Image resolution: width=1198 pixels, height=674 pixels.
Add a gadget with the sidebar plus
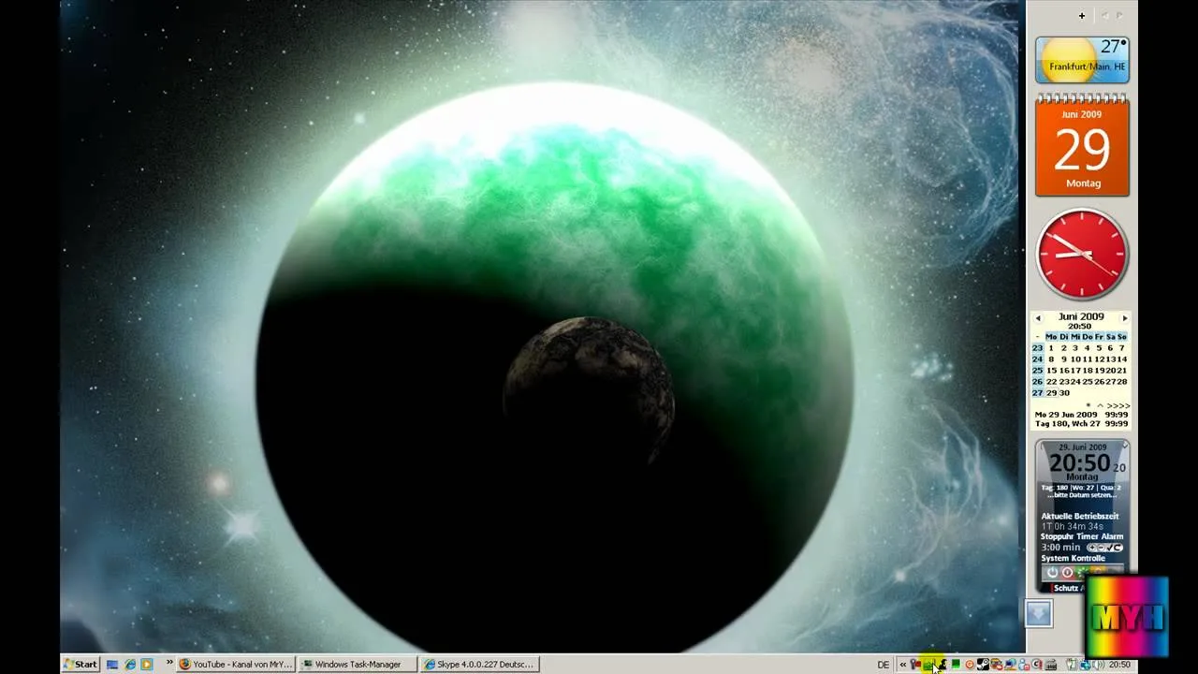click(x=1081, y=15)
